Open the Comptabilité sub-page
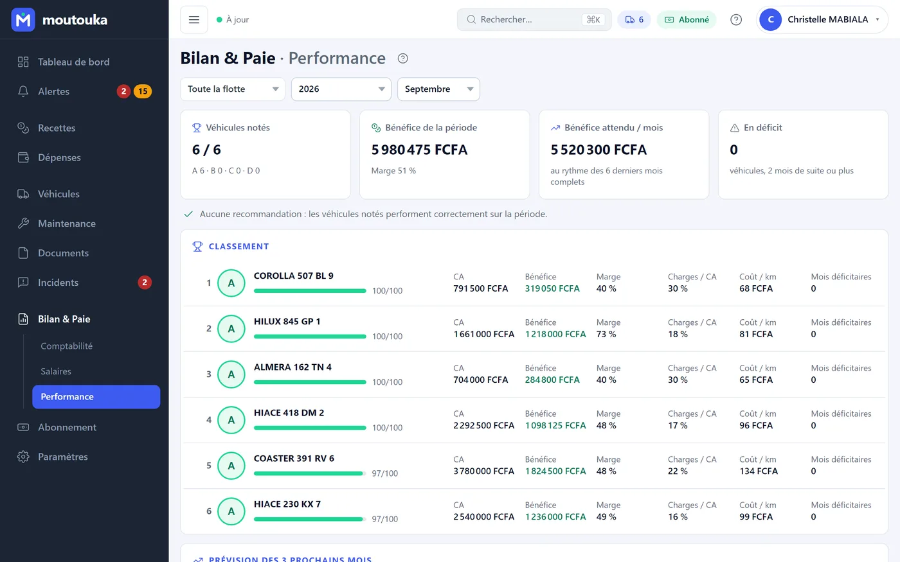The image size is (900, 562). (x=96, y=346)
